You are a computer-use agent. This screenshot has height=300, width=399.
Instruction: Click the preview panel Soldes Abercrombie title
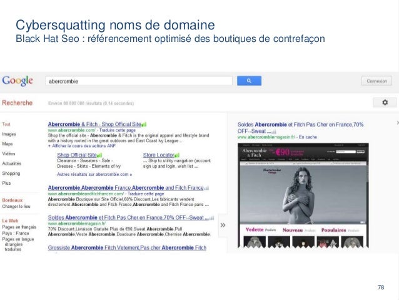(x=300, y=128)
